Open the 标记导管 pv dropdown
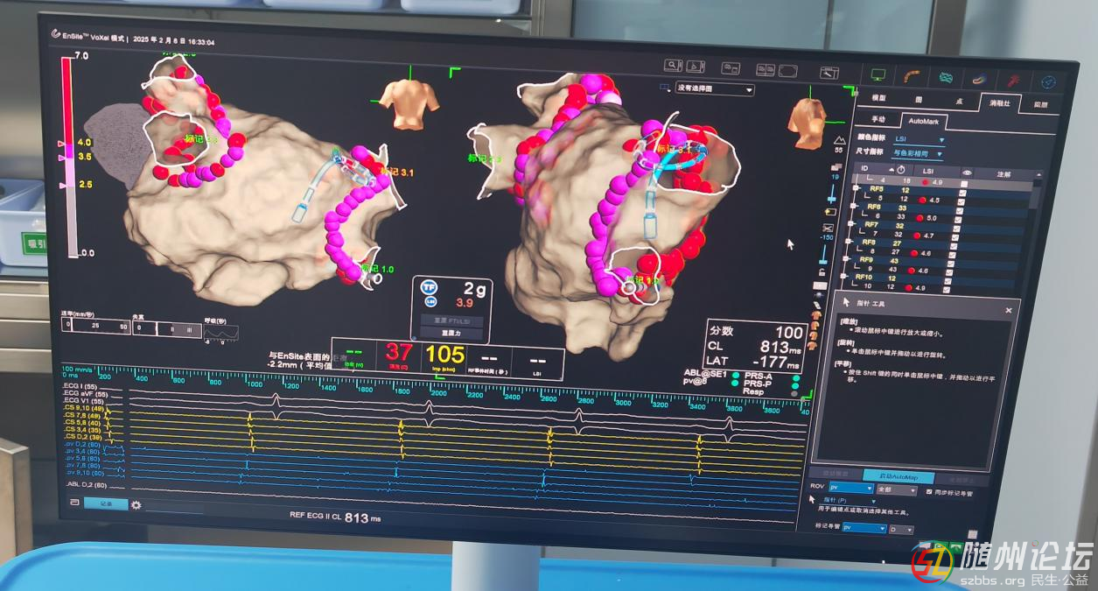The image size is (1098, 591). click(x=864, y=528)
